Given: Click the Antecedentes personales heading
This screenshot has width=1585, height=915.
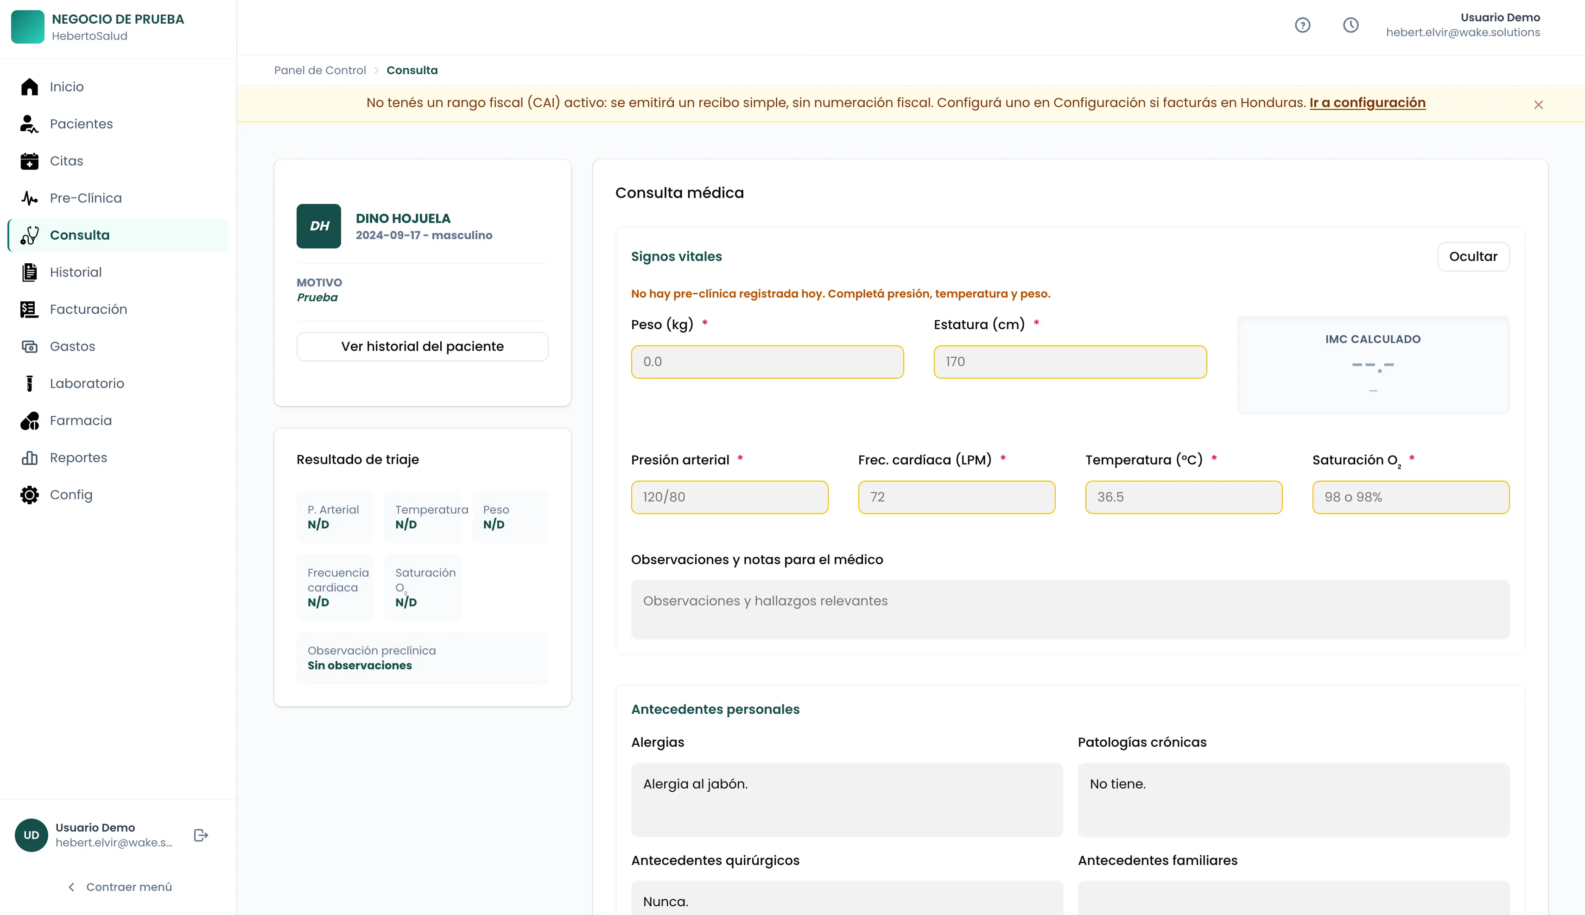Looking at the screenshot, I should [715, 709].
